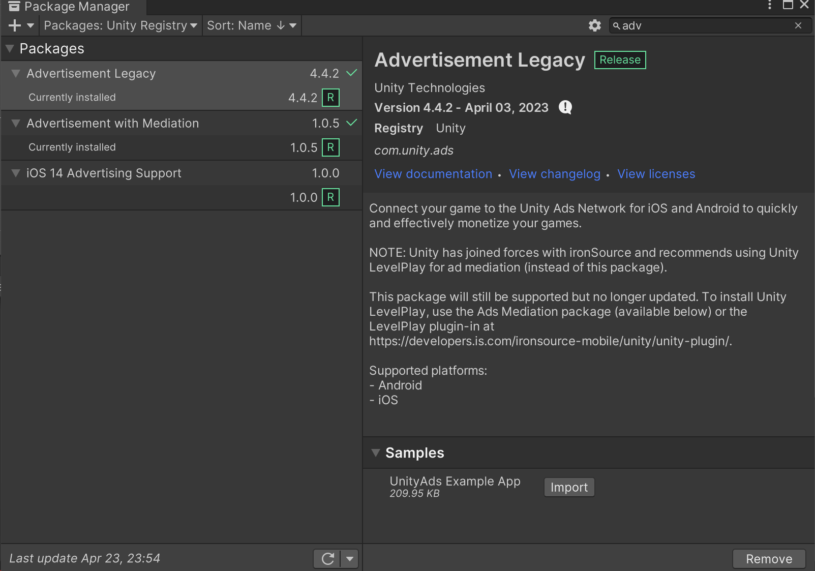Screen dimensions: 815x571
Task: Select the Advertisement with Mediation package
Action: point(182,124)
